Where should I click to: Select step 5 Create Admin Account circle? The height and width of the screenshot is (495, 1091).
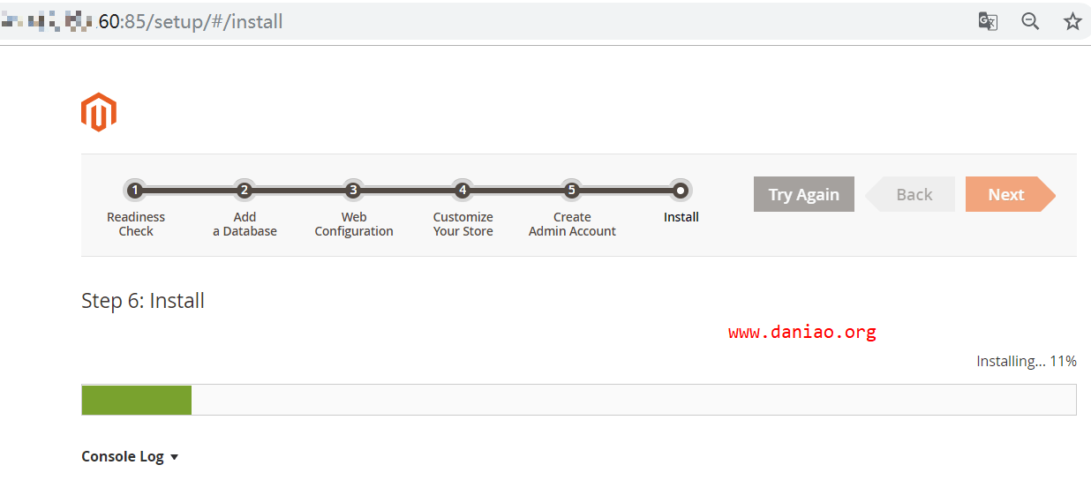571,190
